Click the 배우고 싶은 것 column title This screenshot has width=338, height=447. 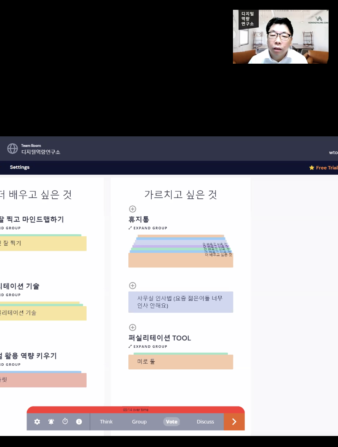click(36, 194)
